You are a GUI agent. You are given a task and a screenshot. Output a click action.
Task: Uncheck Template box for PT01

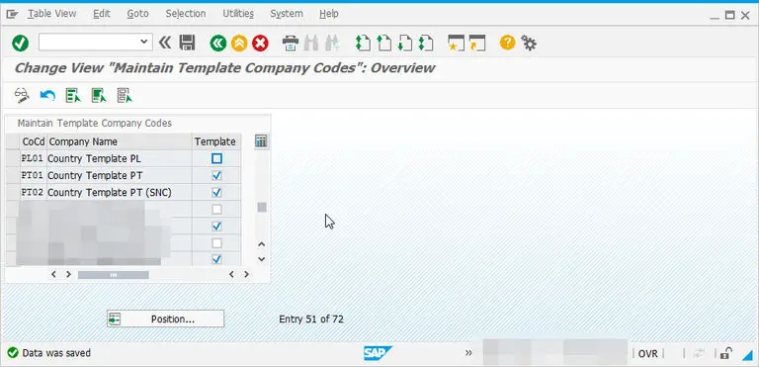pyautogui.click(x=216, y=175)
